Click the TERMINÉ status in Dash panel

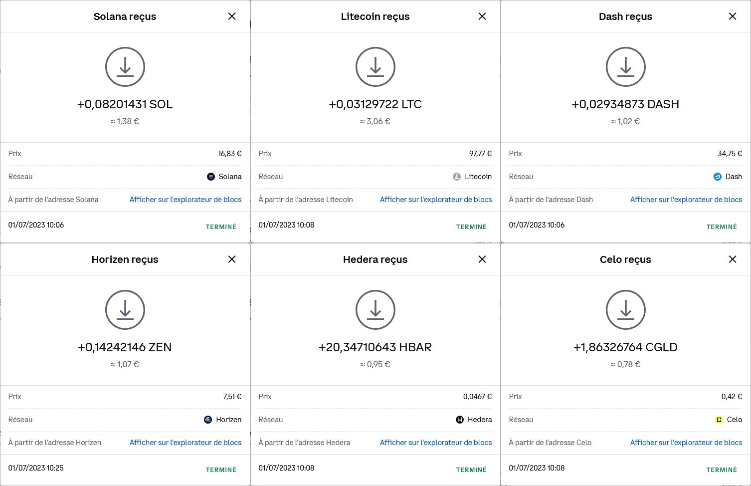[x=722, y=227]
